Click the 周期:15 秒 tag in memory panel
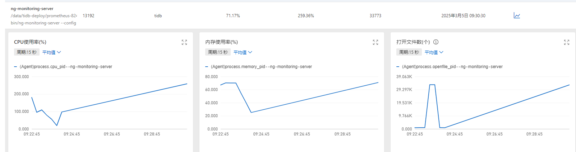576x152 pixels. click(x=218, y=52)
